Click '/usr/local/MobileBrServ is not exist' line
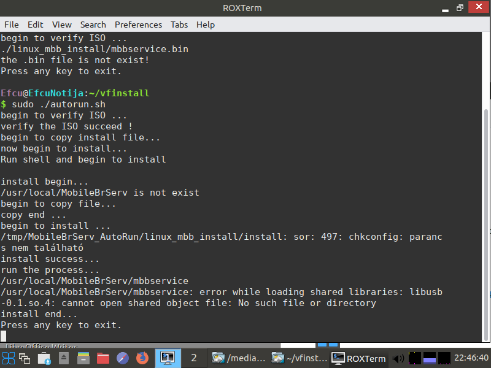Image resolution: width=491 pixels, height=368 pixels. coord(100,193)
